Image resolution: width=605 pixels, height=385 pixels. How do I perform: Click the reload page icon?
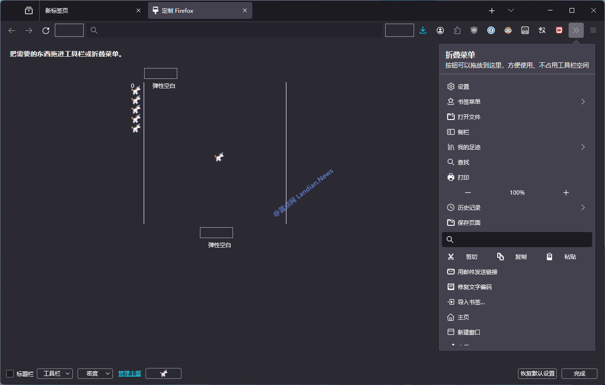click(x=46, y=31)
